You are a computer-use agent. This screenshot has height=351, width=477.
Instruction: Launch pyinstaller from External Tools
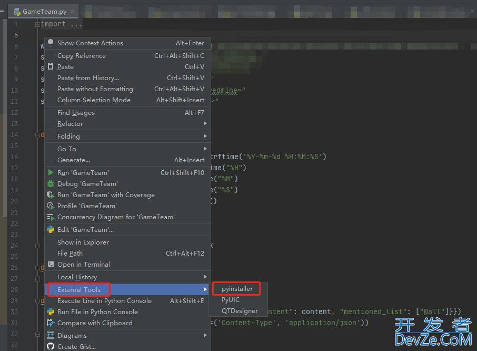coord(238,289)
